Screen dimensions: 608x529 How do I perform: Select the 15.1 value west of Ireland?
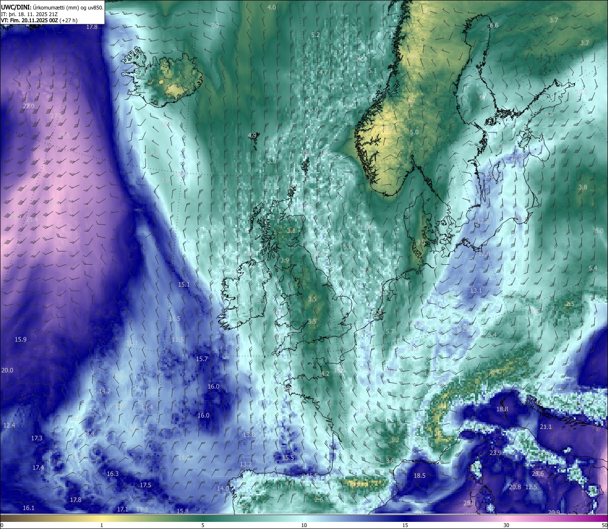(x=184, y=284)
